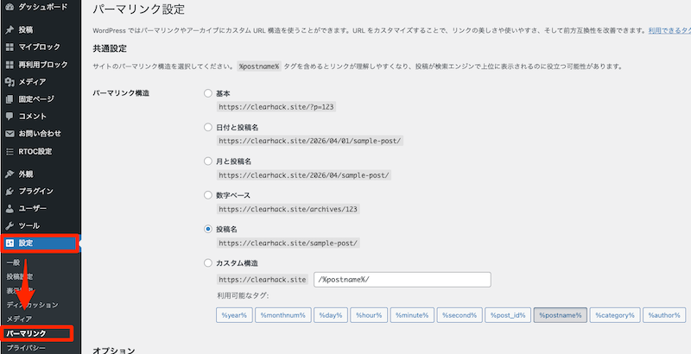Image resolution: width=691 pixels, height=354 pixels.
Task: Click the custom structure text field
Action: click(402, 280)
